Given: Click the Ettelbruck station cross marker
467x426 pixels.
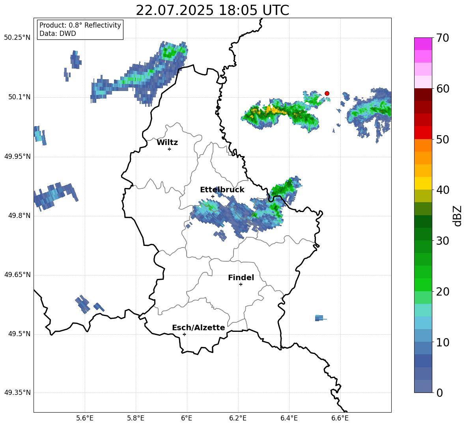Looking at the screenshot, I should click(213, 196).
